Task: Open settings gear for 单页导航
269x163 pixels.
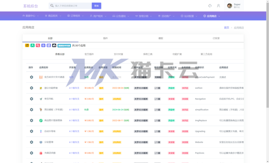Action: point(32,99)
